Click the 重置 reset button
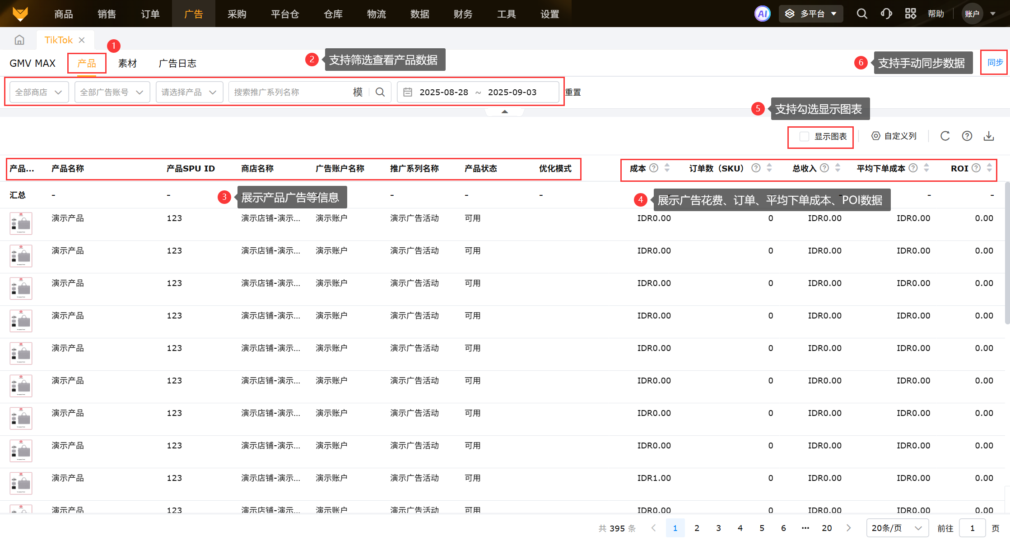The image size is (1010, 540). coord(573,92)
